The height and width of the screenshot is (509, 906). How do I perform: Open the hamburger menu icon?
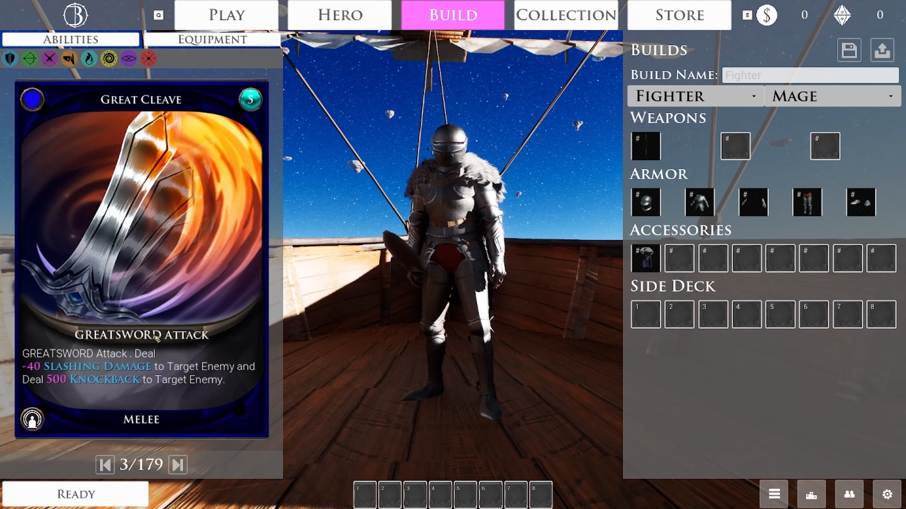[x=774, y=494]
